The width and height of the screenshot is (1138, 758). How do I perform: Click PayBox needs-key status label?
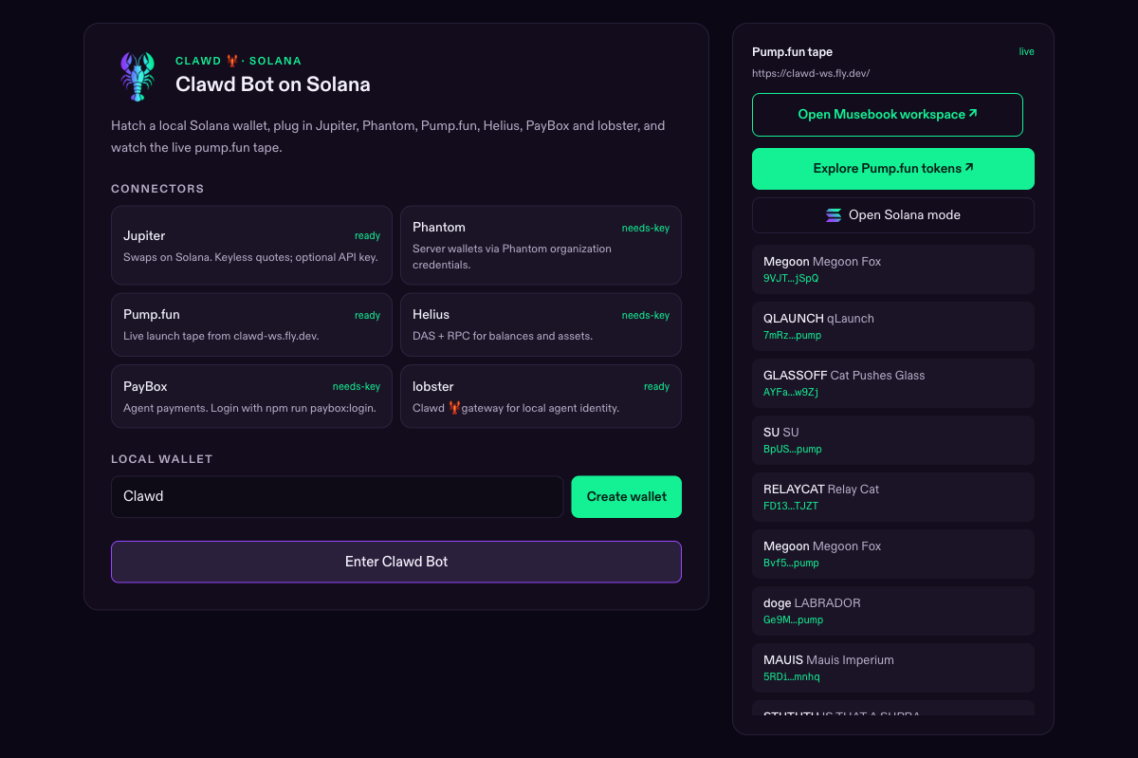tap(357, 387)
